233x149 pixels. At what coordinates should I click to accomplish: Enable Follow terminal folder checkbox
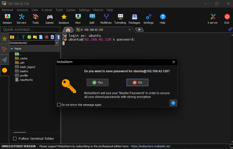click(x=15, y=139)
